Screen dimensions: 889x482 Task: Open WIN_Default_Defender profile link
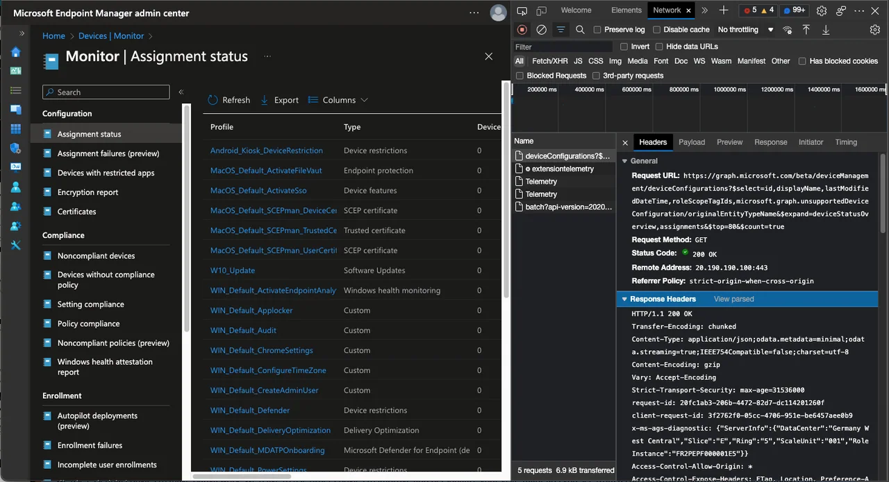tap(250, 411)
